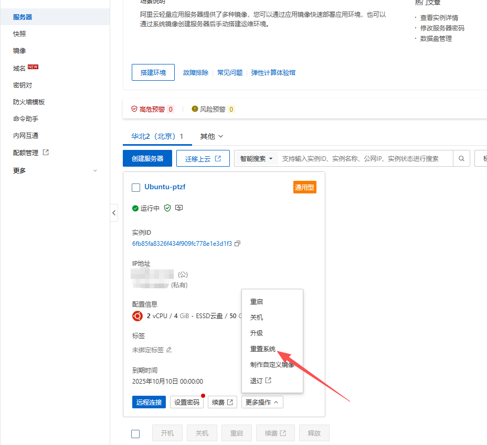This screenshot has height=445, width=487.
Task: Open the instance ID link 6fb85fa8326f…
Action: tap(182, 244)
